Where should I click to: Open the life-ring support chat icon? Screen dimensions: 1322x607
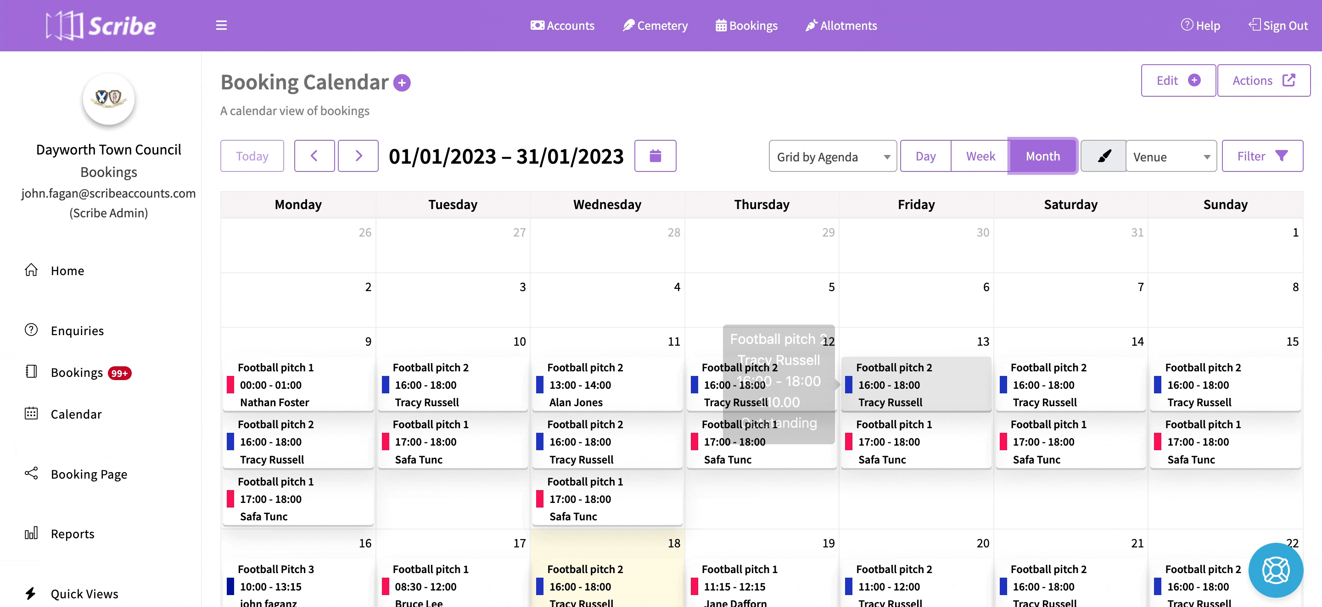click(1275, 569)
